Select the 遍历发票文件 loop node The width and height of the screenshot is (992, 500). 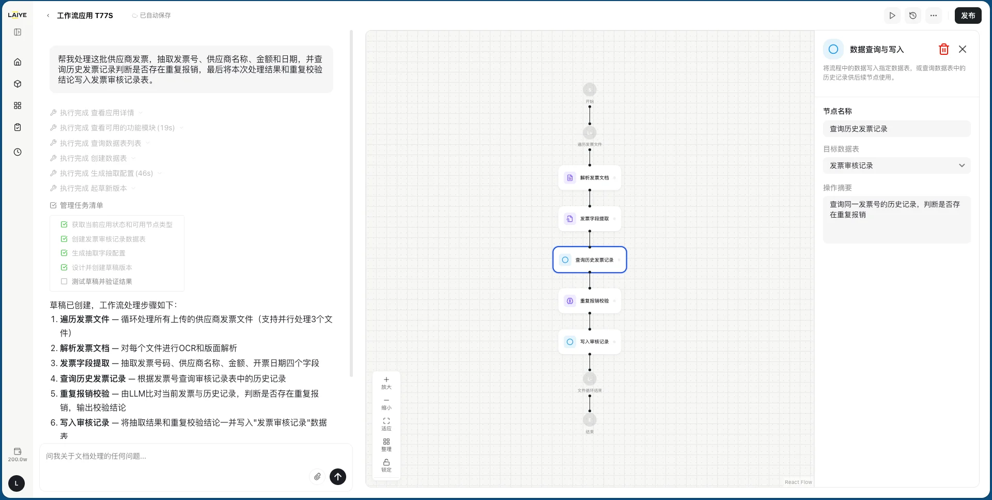590,133
